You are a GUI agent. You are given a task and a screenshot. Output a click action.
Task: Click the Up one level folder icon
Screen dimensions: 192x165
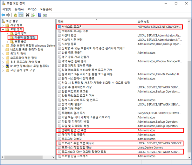[15, 15]
